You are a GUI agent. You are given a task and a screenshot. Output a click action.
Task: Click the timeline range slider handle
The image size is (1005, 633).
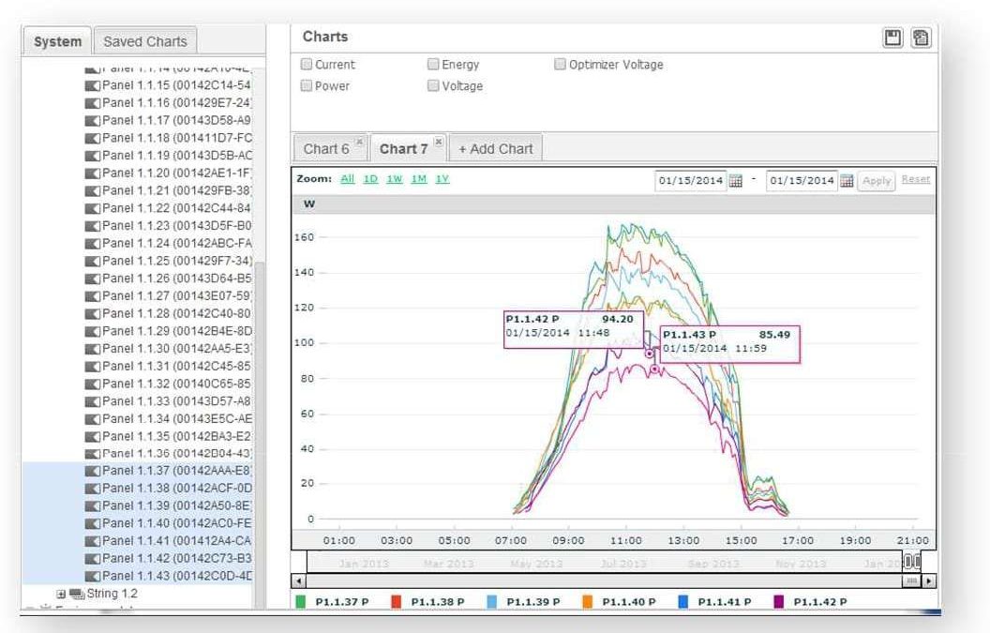[912, 562]
